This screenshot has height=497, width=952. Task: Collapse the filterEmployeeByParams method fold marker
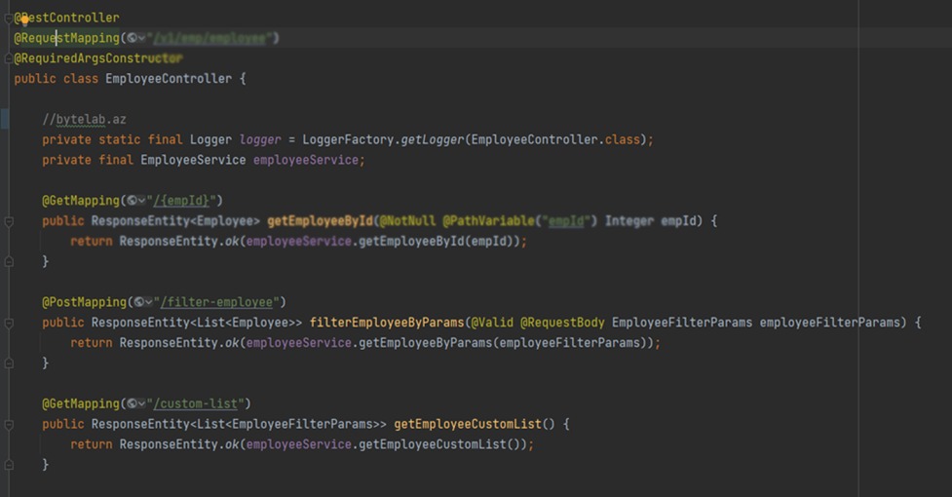(x=9, y=323)
